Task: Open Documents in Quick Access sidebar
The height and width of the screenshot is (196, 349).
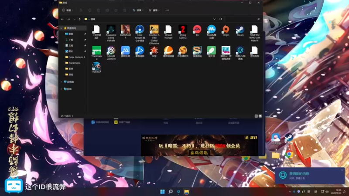Action: pyautogui.click(x=69, y=46)
